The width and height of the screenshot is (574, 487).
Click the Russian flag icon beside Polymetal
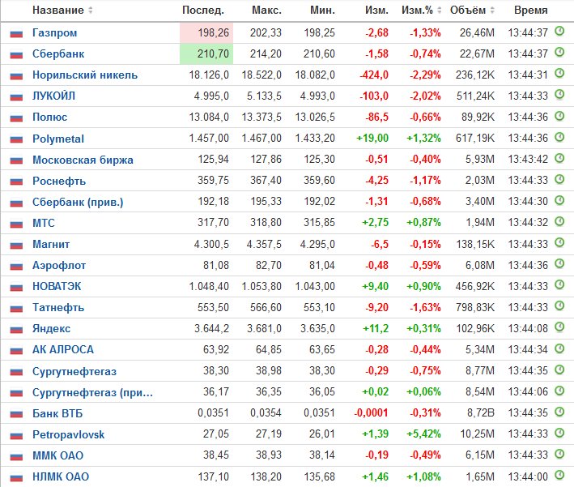(x=16, y=139)
